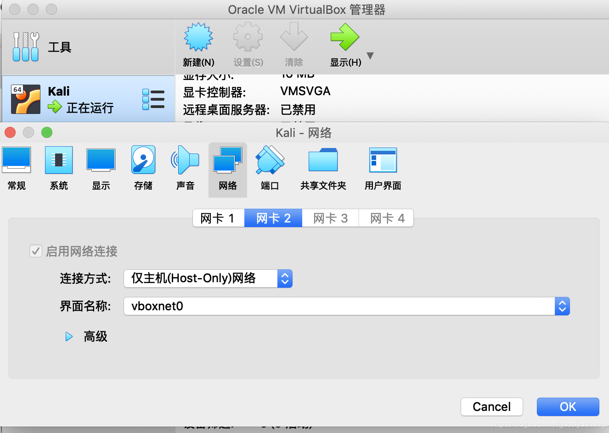Click the 显卡控制器 label in manager
The image size is (609, 433).
[214, 92]
